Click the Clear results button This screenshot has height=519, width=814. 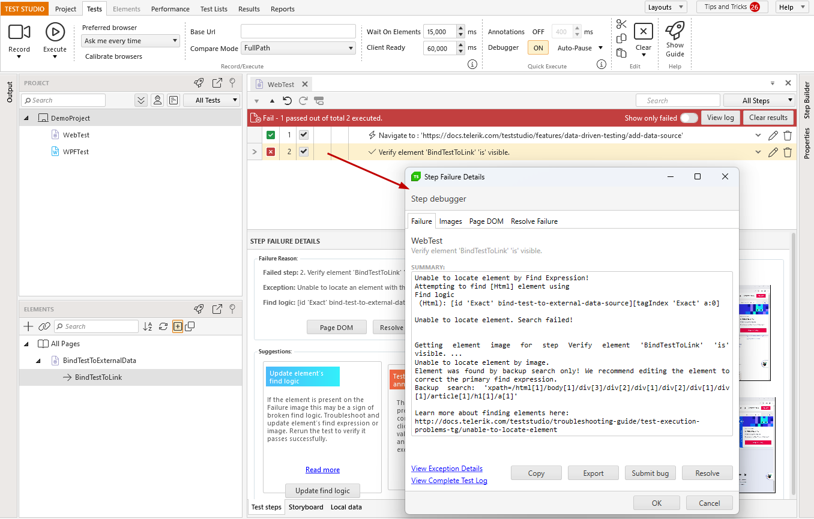[768, 118]
